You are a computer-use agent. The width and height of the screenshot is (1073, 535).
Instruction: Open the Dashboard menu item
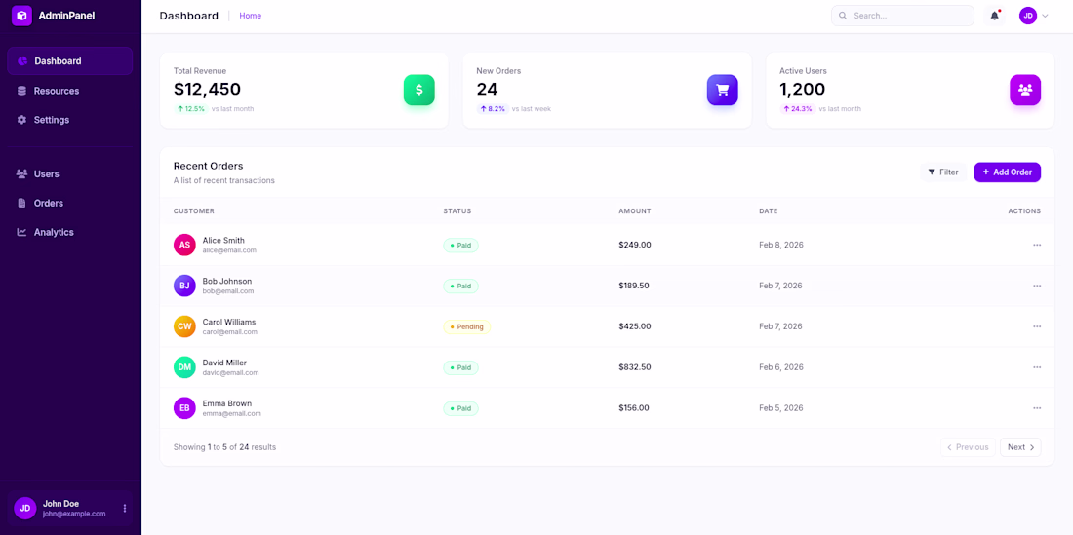(70, 61)
